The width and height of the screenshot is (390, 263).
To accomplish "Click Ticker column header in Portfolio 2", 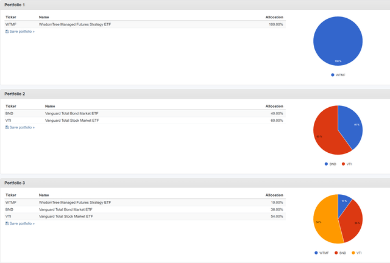I will 11,106.
